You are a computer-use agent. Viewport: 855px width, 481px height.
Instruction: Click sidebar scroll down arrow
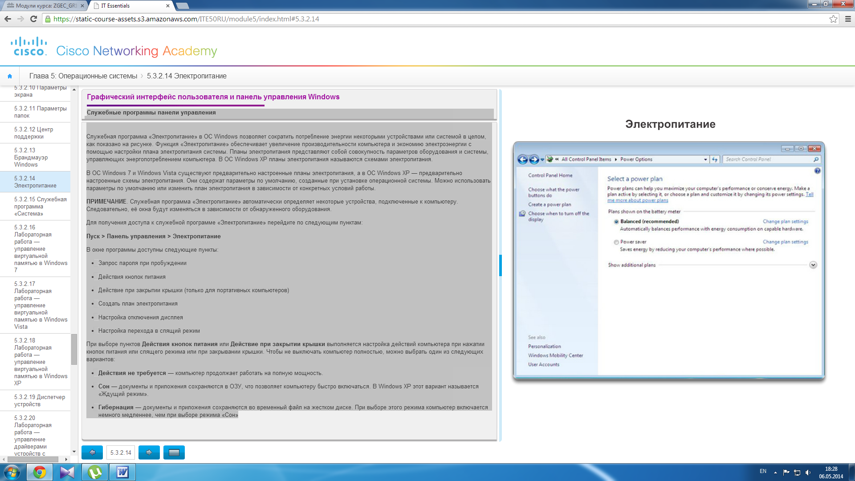74,452
